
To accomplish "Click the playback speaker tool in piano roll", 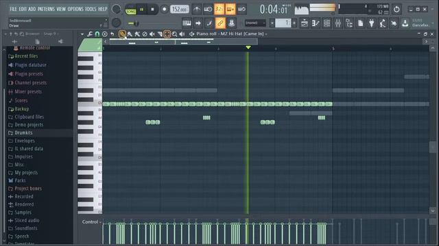I will pyautogui.click(x=182, y=34).
